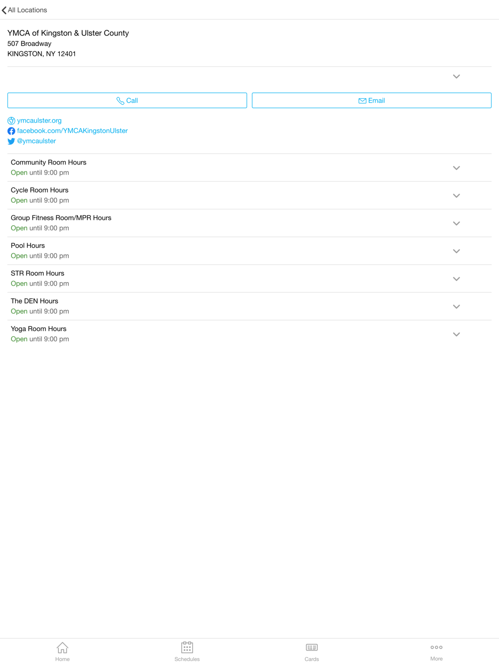Expand Community Room Hours chevron

click(456, 168)
